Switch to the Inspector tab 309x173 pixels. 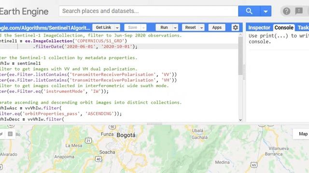(259, 28)
